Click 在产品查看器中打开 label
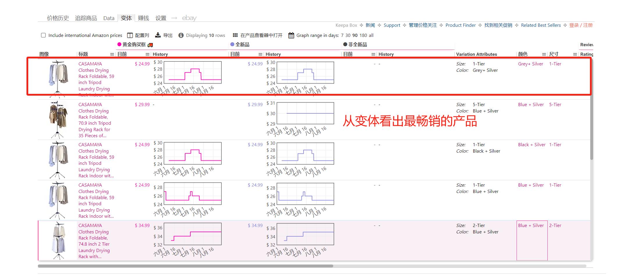The height and width of the screenshot is (277, 640). pos(261,35)
